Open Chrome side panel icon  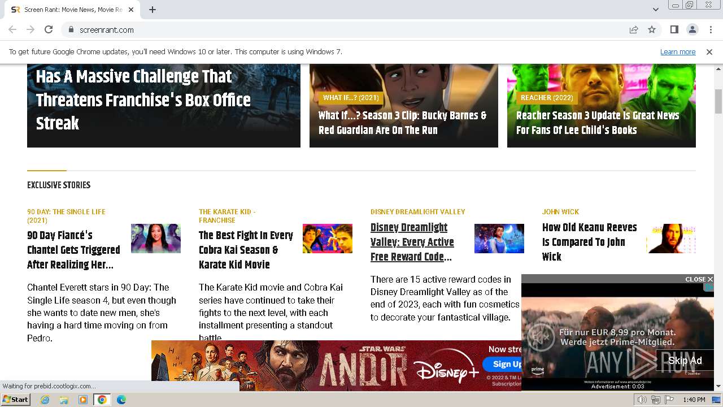(674, 29)
